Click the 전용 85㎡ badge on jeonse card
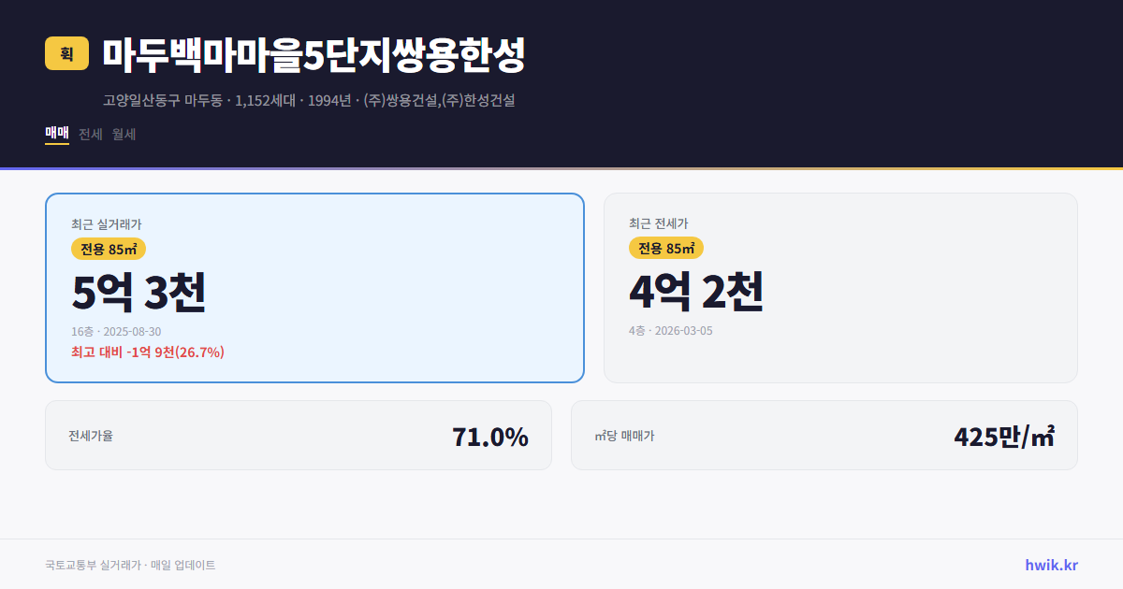 click(x=666, y=249)
